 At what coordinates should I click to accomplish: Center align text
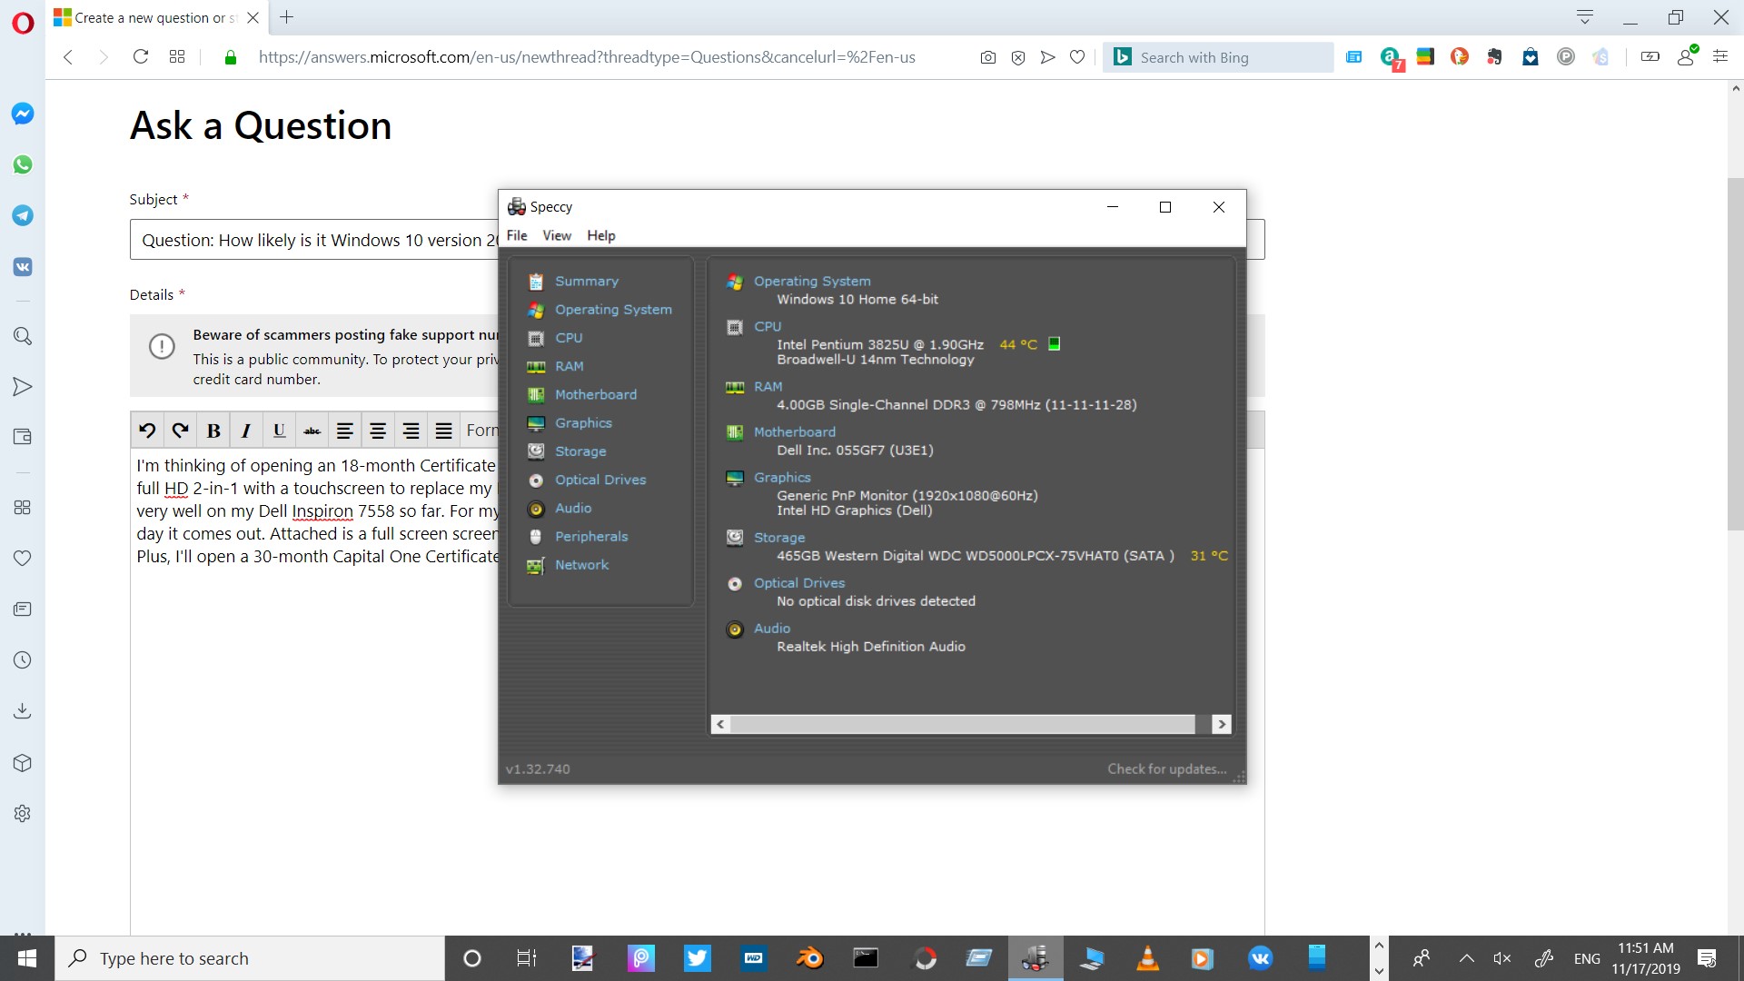[x=378, y=430]
